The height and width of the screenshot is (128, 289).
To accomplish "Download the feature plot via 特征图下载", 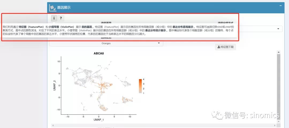I will pos(225,47).
